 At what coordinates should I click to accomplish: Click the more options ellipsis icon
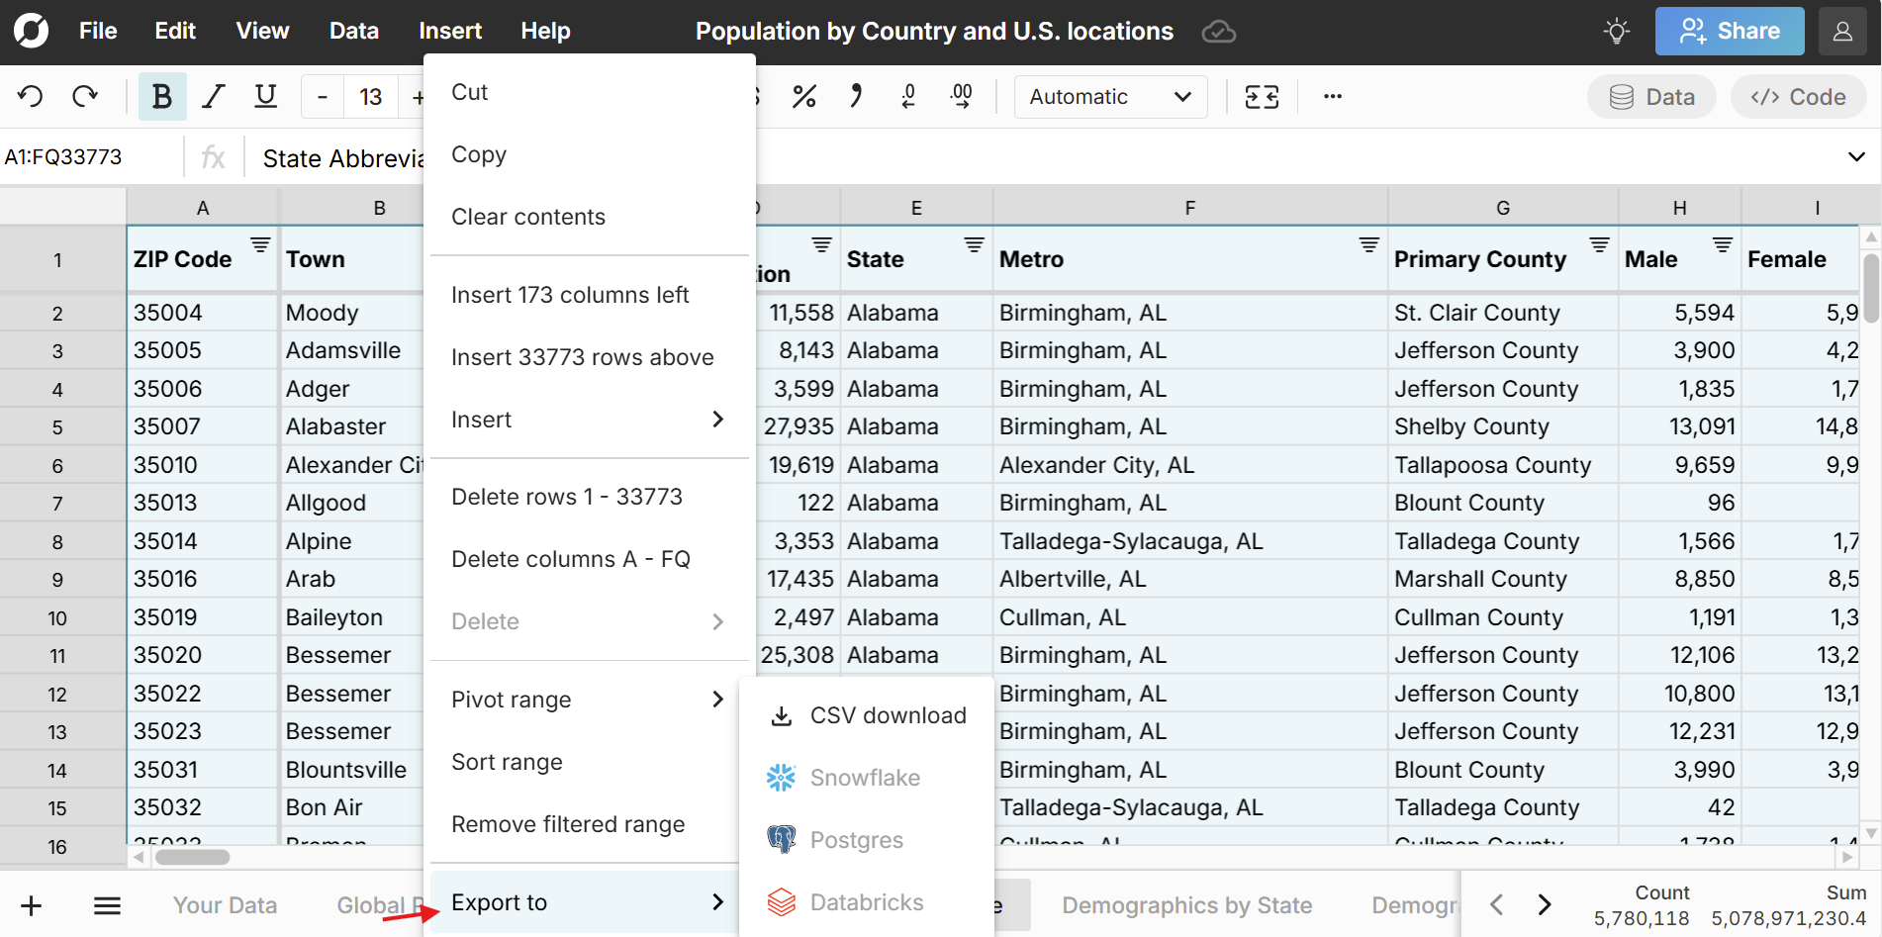click(1332, 96)
